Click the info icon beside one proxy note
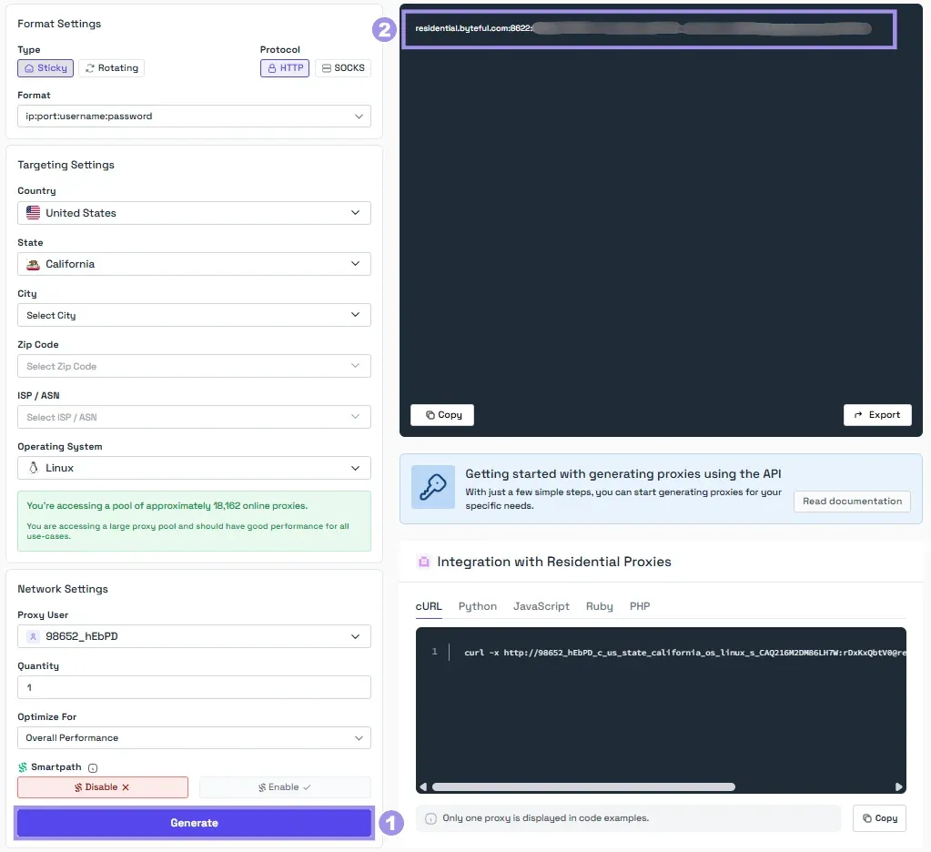Viewport: 931px width, 852px height. (x=431, y=818)
